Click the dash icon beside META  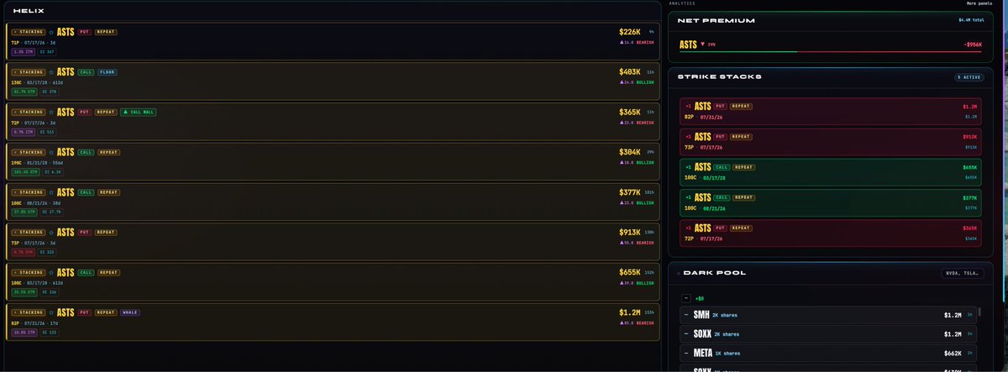coord(685,354)
